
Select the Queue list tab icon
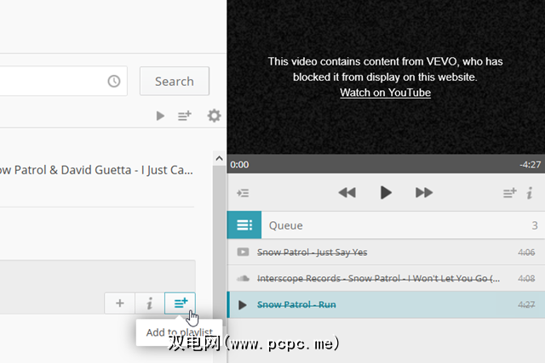(244, 225)
